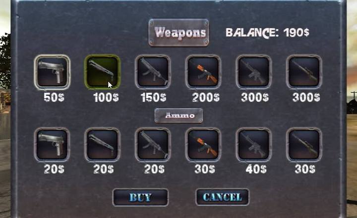
Task: Select shotgun ammo in Ammo row
Action: point(103,145)
